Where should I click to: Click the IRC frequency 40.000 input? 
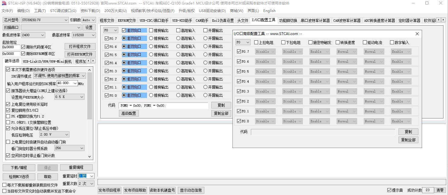(65, 83)
